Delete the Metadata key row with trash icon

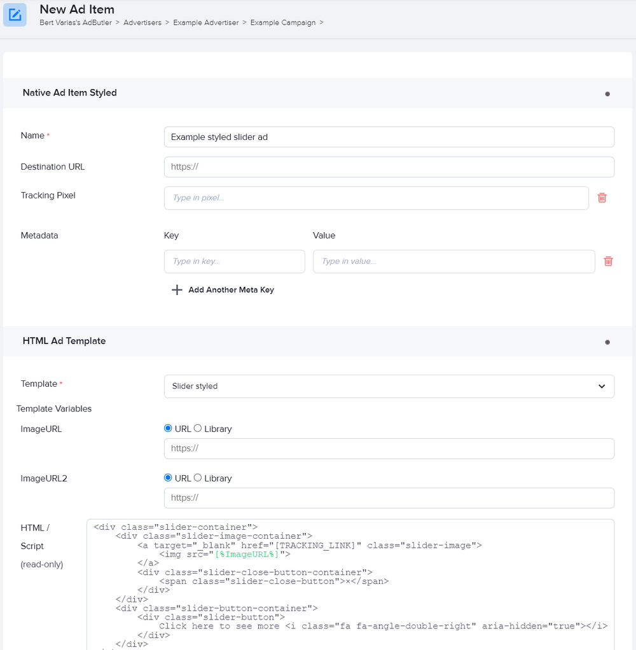[608, 261]
